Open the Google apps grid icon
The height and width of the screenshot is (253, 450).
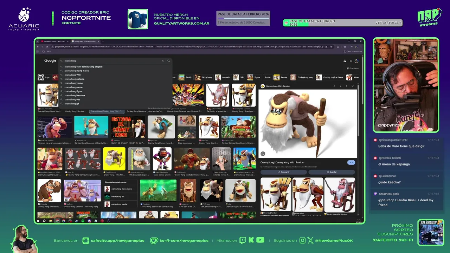click(x=351, y=61)
